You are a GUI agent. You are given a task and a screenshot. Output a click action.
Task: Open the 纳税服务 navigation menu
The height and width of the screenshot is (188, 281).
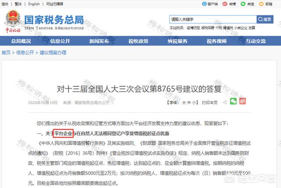(177, 41)
